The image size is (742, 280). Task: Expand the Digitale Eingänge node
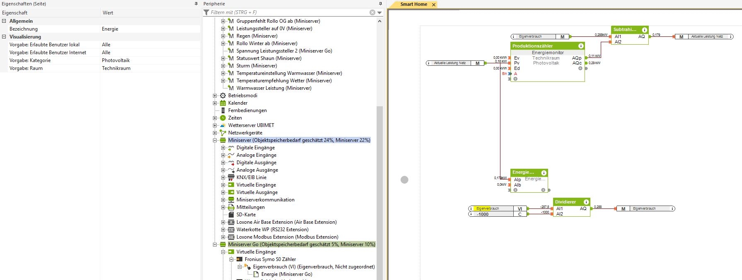[223, 148]
